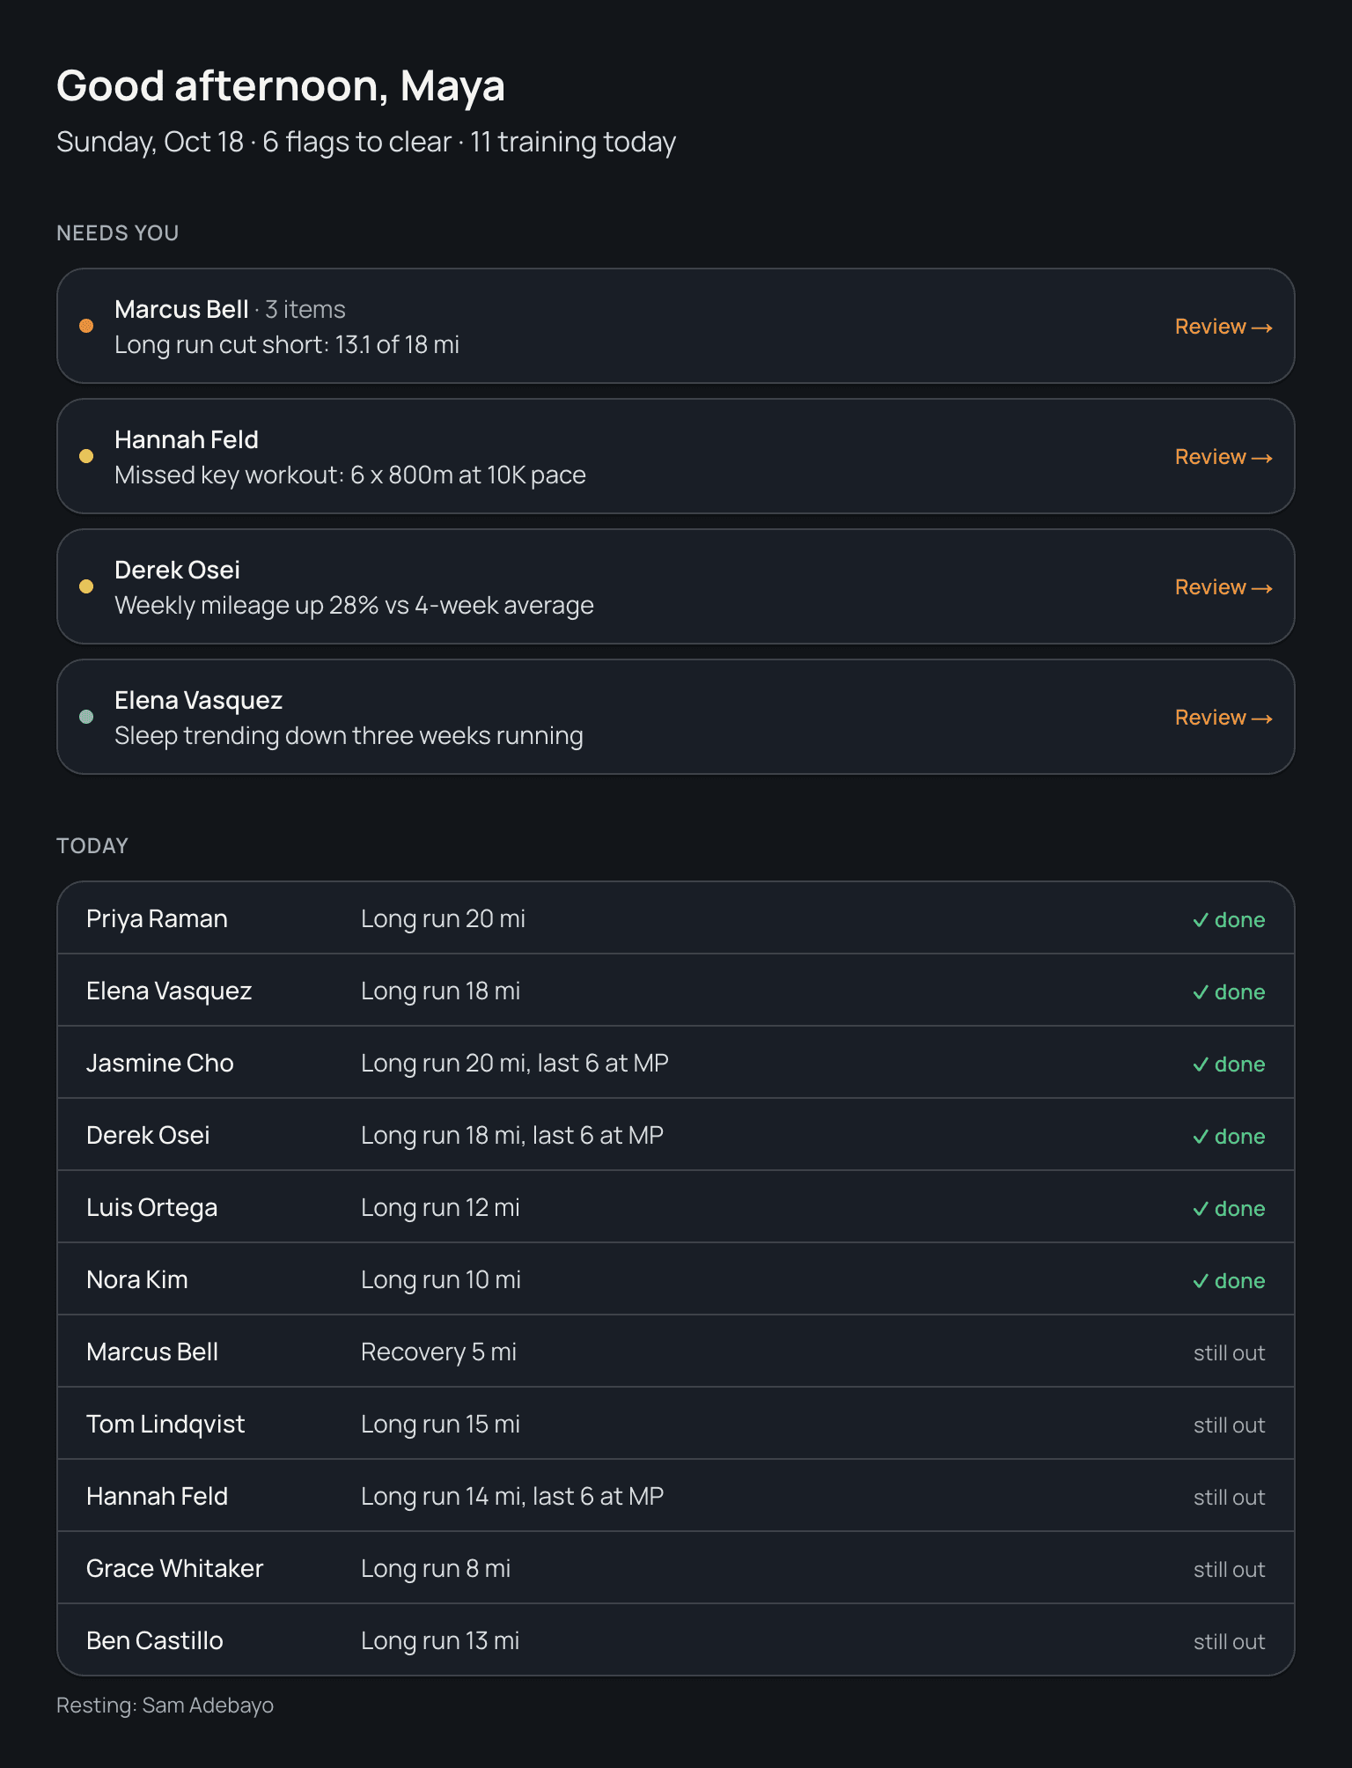Click the 'TODAY' section label
The image size is (1352, 1768).
click(92, 846)
